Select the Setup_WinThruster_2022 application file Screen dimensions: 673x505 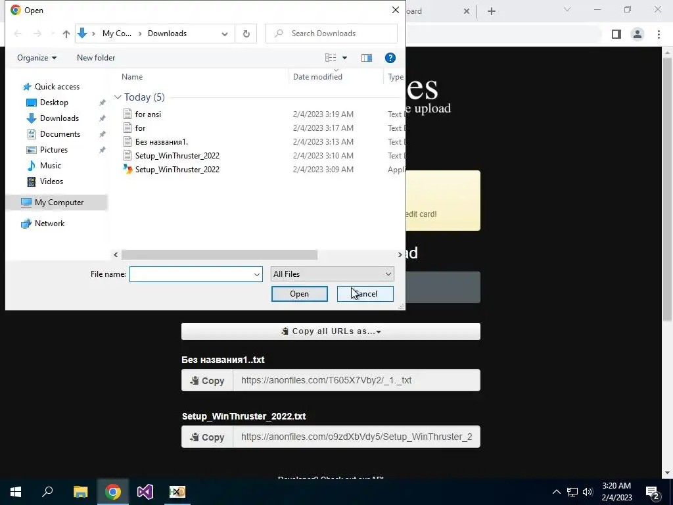coord(177,170)
